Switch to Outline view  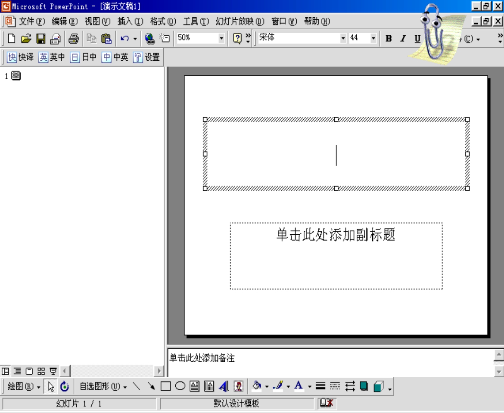[17, 371]
